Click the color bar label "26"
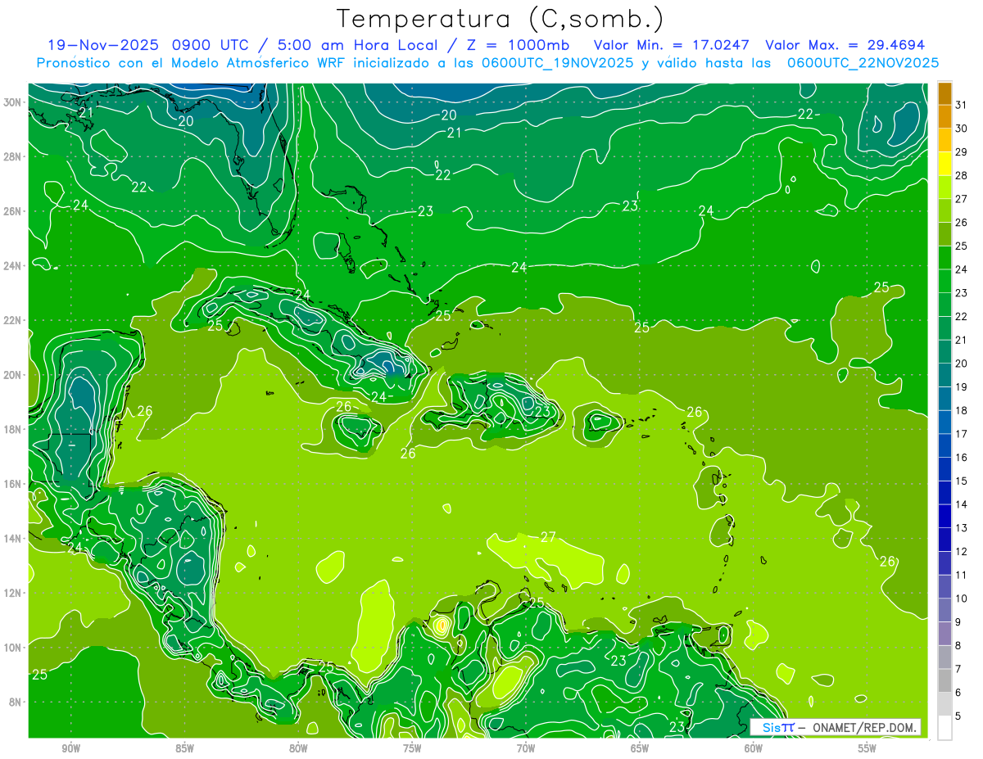Screen dimensions: 983x759 tap(962, 223)
